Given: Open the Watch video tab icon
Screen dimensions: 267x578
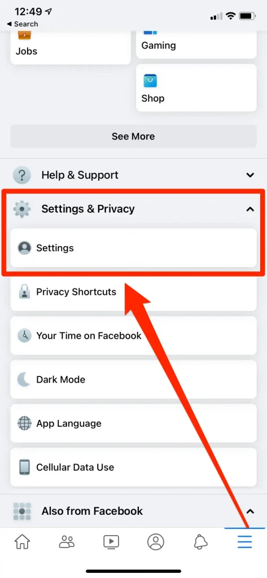Looking at the screenshot, I should (x=111, y=541).
